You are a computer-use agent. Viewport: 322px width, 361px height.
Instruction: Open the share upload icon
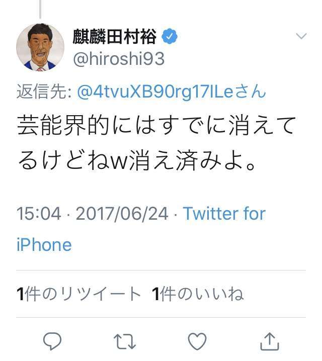pos(270,342)
